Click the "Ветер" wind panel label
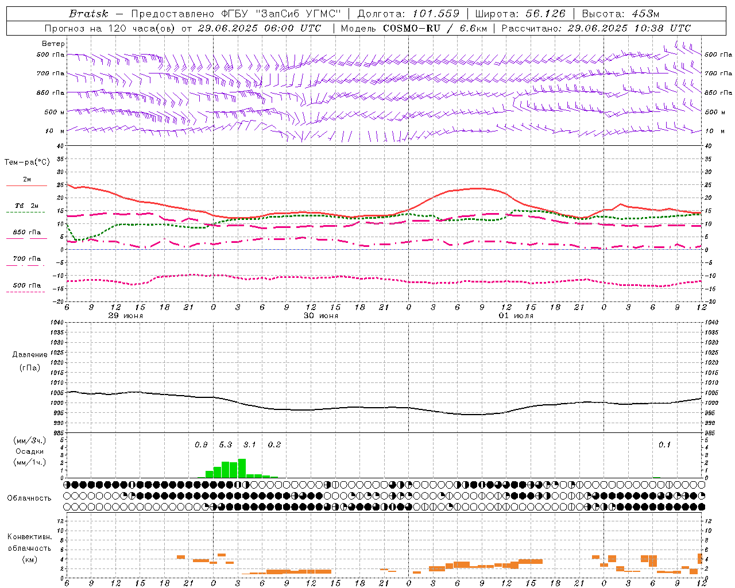 53,44
